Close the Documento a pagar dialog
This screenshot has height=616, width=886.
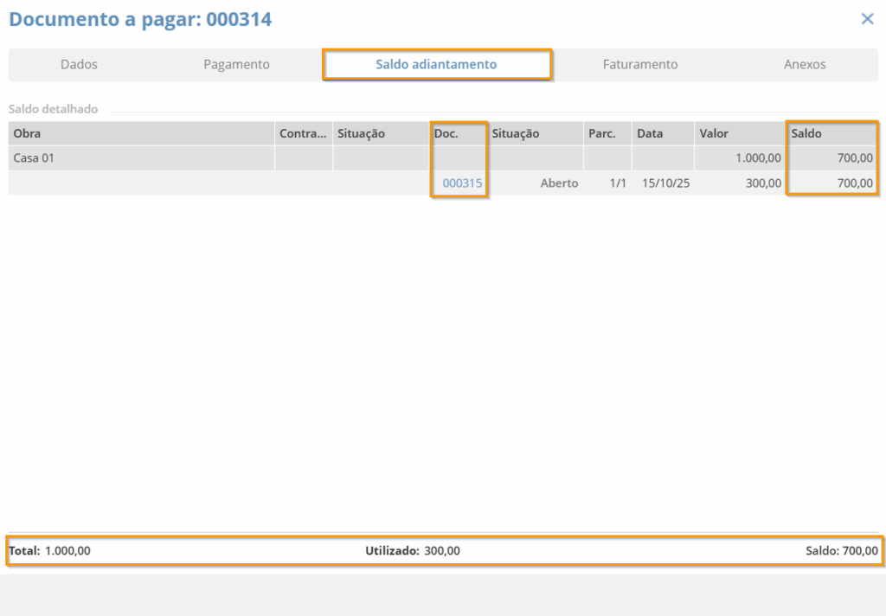(867, 19)
